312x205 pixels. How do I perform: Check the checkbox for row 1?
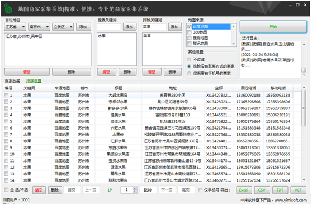pos(6,96)
